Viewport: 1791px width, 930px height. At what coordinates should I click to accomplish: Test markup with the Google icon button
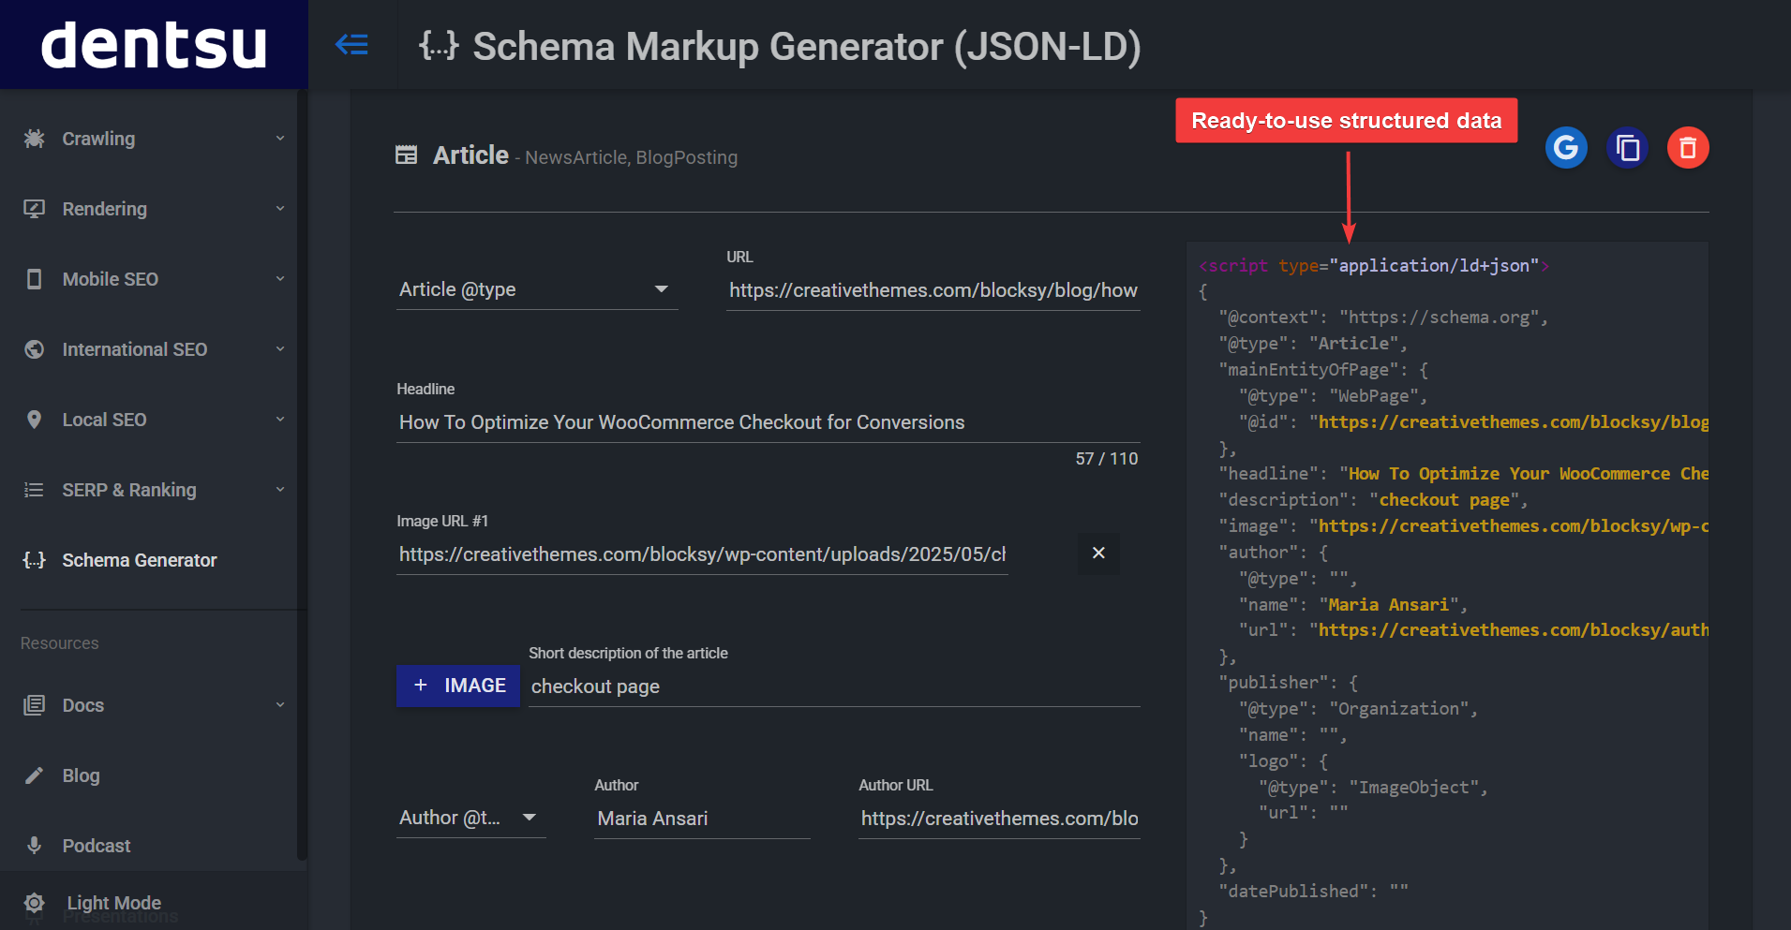coord(1566,147)
